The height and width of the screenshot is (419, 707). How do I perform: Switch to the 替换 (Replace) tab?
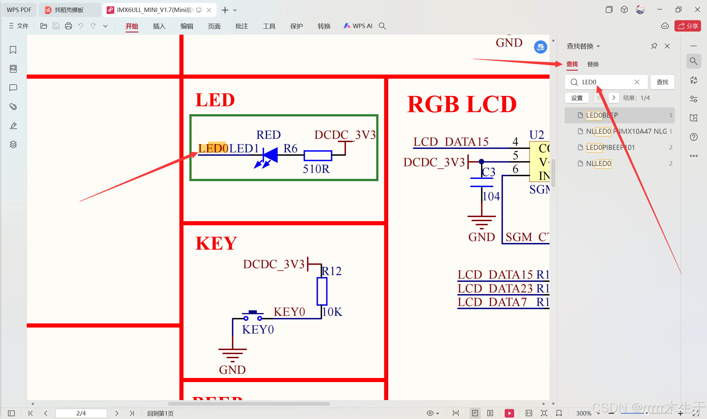(x=593, y=64)
